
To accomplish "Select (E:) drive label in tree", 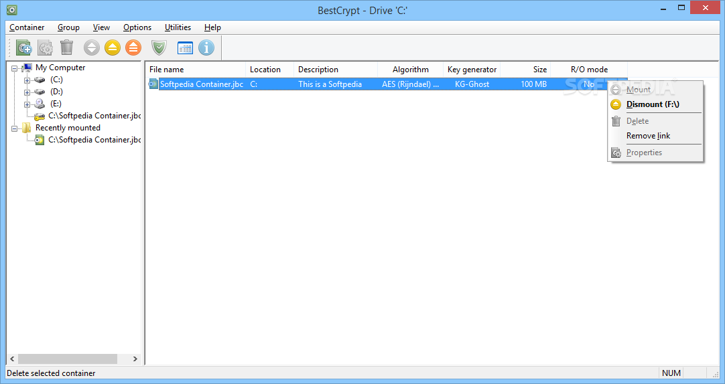I will pyautogui.click(x=56, y=104).
